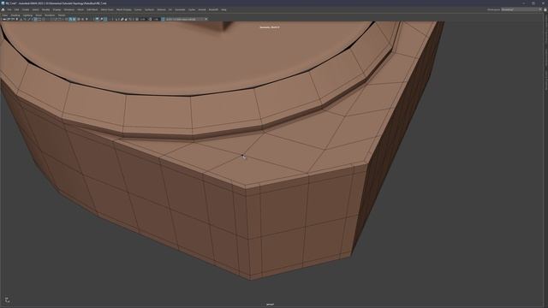The height and width of the screenshot is (308, 548).
Task: Open the Curves menu
Action: 138,9
